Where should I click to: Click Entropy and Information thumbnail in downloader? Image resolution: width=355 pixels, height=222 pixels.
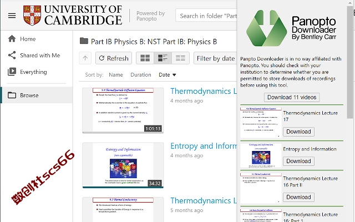[261, 155]
